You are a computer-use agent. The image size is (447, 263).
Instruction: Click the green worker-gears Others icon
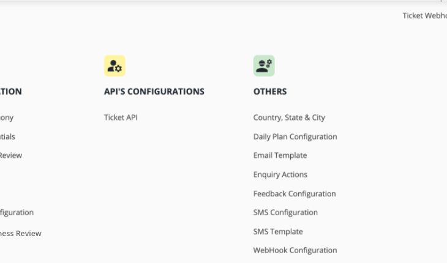(264, 66)
